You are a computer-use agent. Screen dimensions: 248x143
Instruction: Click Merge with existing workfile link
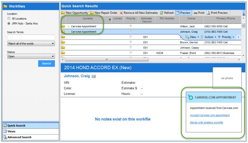tap(207, 123)
